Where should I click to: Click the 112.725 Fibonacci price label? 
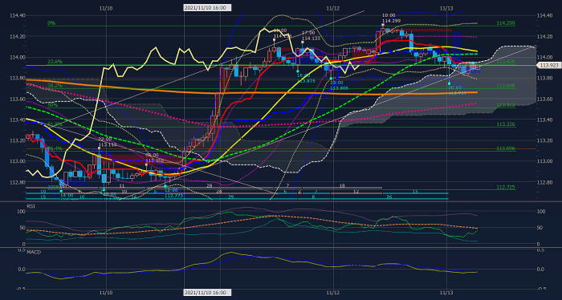pos(506,187)
